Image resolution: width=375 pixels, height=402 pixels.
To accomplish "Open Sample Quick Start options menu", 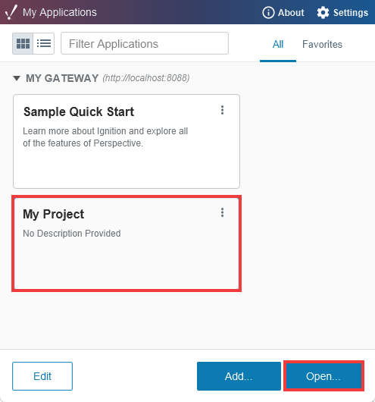I will point(222,110).
